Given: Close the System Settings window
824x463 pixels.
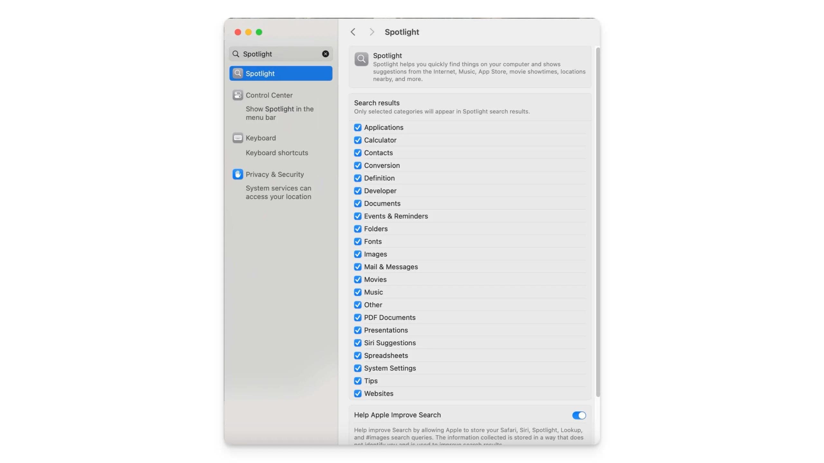Looking at the screenshot, I should (x=238, y=32).
